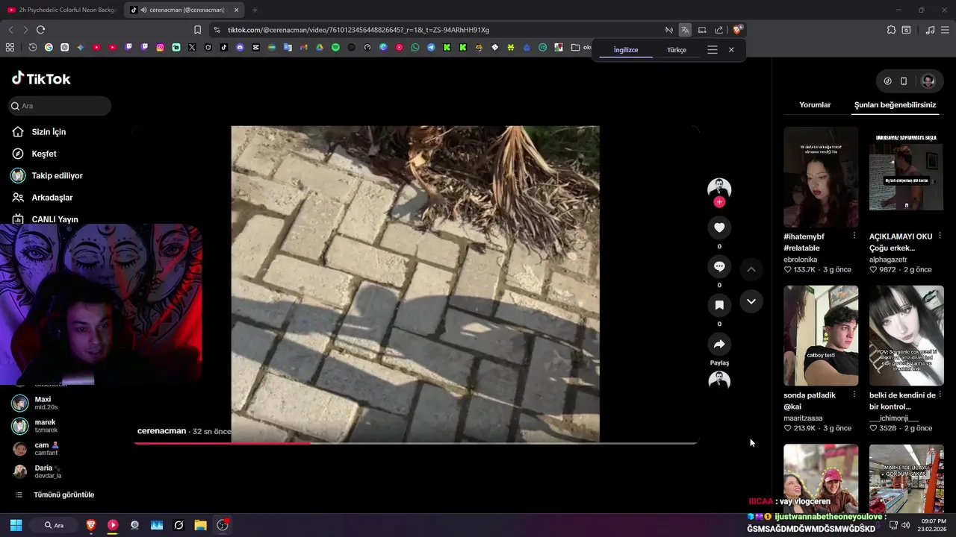Open browser main hamburger menu
This screenshot has width=956, height=537.
pyautogui.click(x=945, y=30)
